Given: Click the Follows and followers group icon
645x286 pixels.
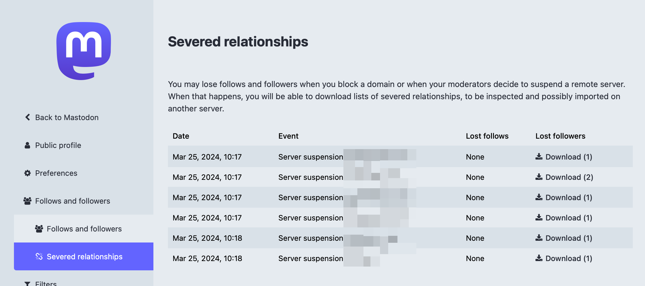Looking at the screenshot, I should click(27, 201).
